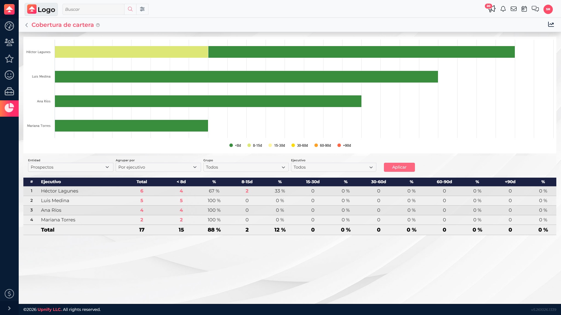
Task: Open the notifications bell icon
Action: [x=503, y=9]
